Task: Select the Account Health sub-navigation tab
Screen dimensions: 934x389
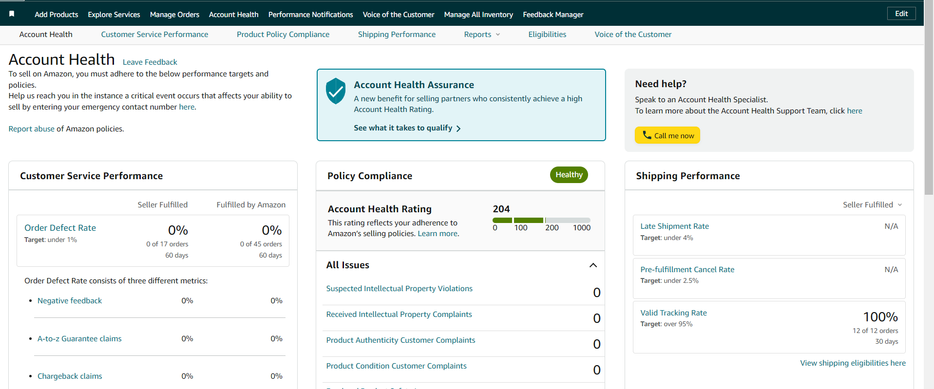Action: pyautogui.click(x=46, y=35)
